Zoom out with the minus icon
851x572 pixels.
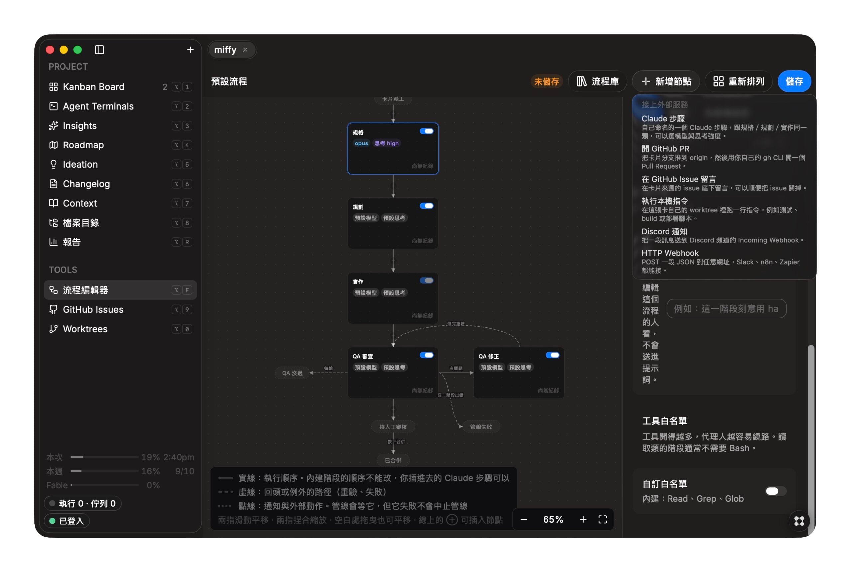click(x=524, y=519)
